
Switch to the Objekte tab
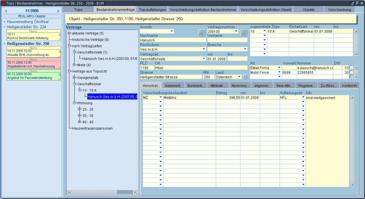click(x=309, y=10)
